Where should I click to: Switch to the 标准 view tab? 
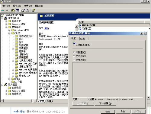coord(49,101)
